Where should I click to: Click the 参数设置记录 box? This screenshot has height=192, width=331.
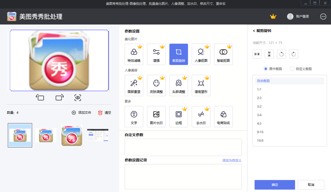183,177
